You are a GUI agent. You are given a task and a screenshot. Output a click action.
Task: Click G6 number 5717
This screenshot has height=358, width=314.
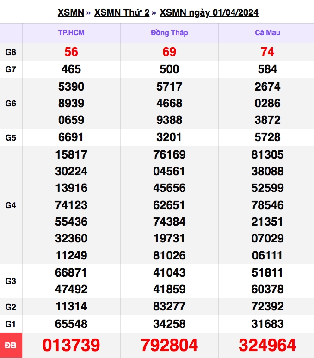tap(169, 87)
